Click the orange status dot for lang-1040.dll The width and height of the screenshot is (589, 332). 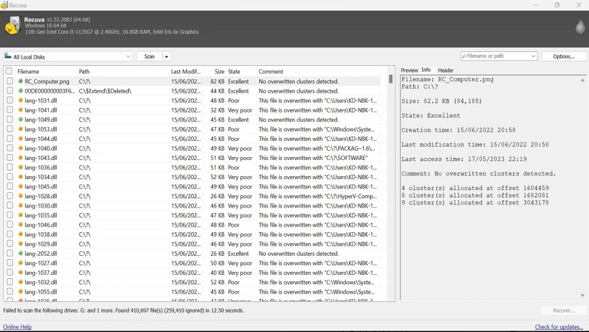(x=21, y=148)
